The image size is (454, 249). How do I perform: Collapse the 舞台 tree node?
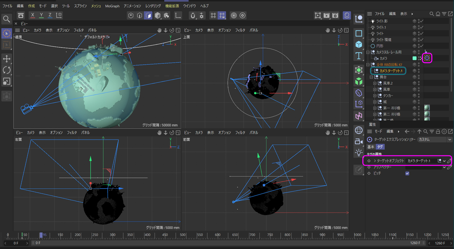pyautogui.click(x=372, y=77)
